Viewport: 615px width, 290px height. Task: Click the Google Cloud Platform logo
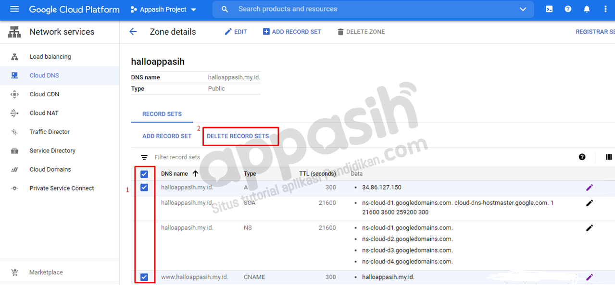(74, 10)
